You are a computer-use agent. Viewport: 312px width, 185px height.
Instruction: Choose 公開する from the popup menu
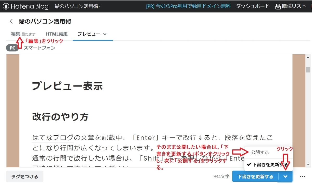point(260,153)
